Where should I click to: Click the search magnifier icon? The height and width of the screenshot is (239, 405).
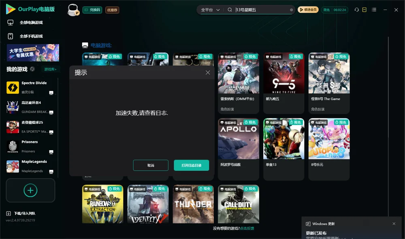[230, 10]
